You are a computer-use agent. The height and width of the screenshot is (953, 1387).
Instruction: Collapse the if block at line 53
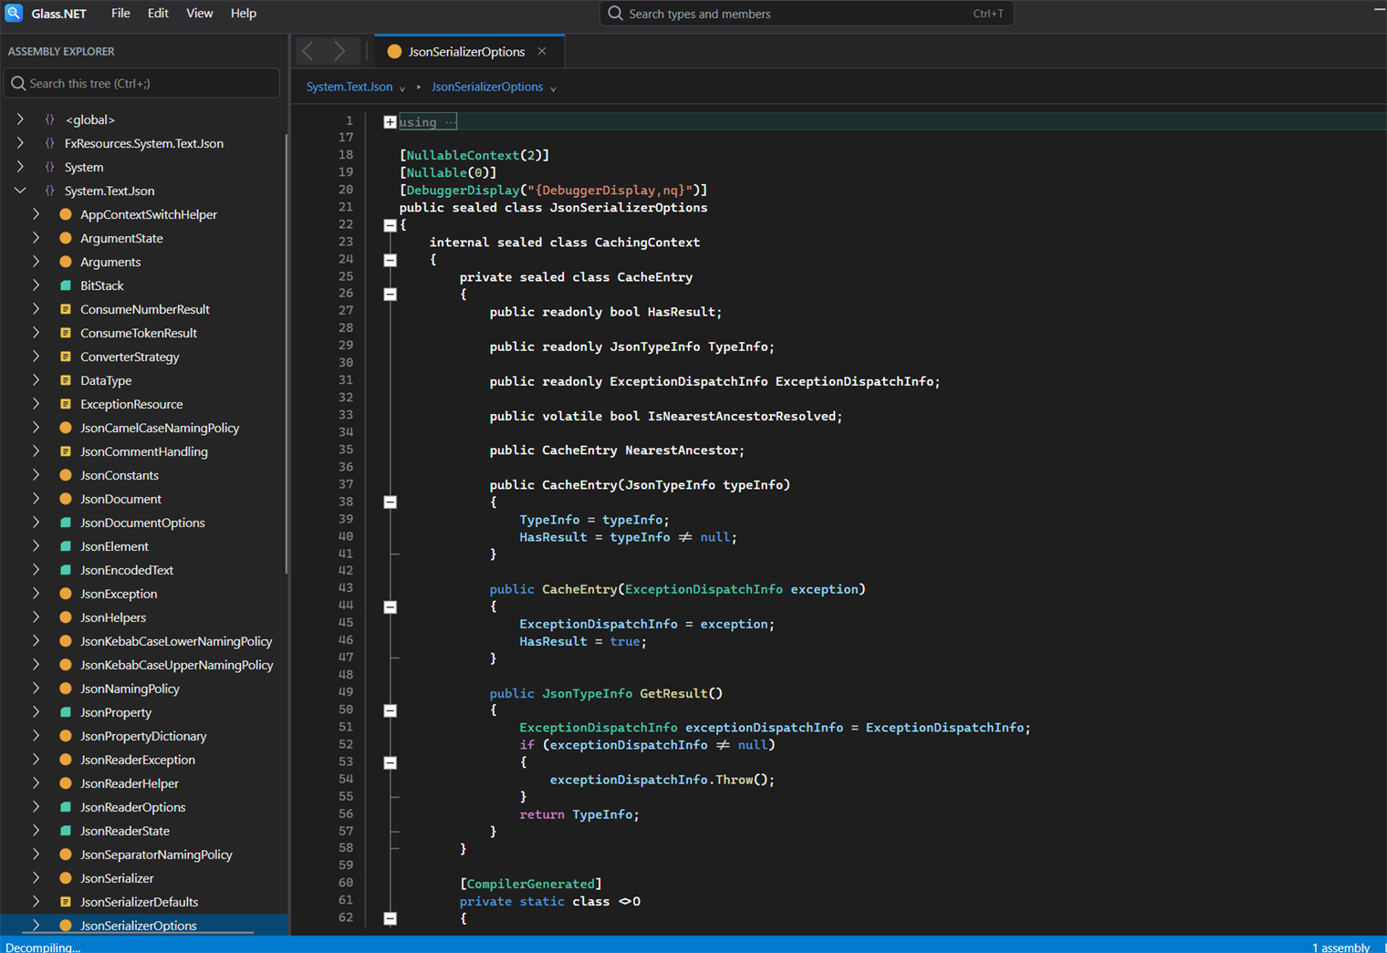(x=390, y=762)
